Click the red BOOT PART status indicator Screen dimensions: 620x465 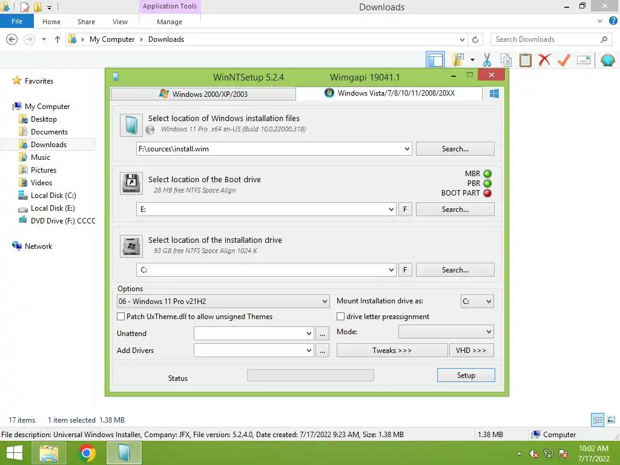tap(487, 193)
